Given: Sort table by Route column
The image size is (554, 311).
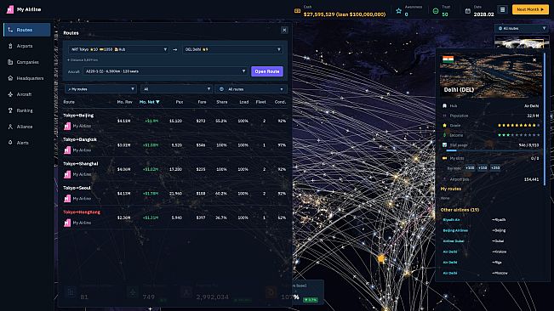Looking at the screenshot, I should click(x=69, y=102).
